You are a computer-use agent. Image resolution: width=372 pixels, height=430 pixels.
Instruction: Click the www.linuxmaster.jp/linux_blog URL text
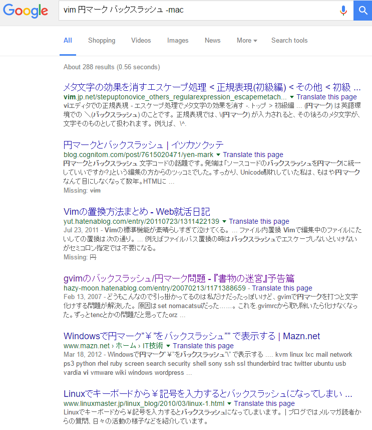[144, 404]
